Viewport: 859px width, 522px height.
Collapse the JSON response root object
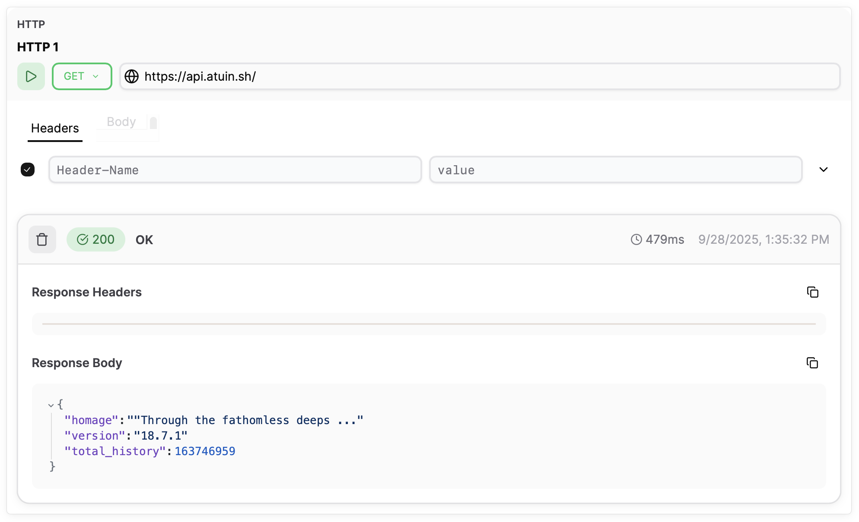point(50,405)
